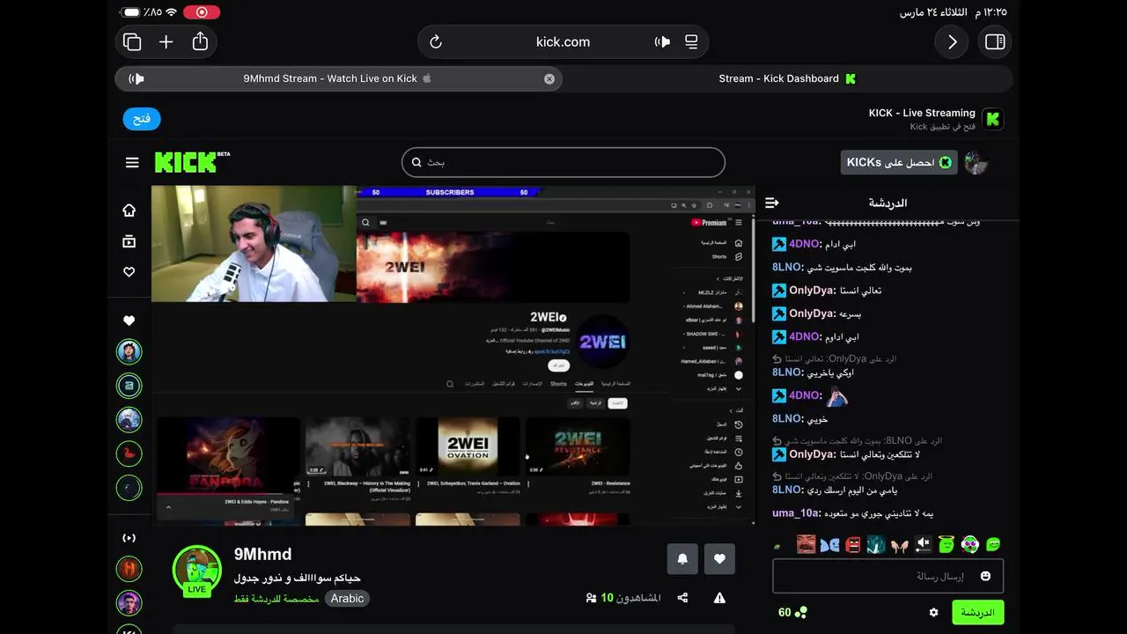
Task: Open chat settings gear
Action: pos(933,612)
